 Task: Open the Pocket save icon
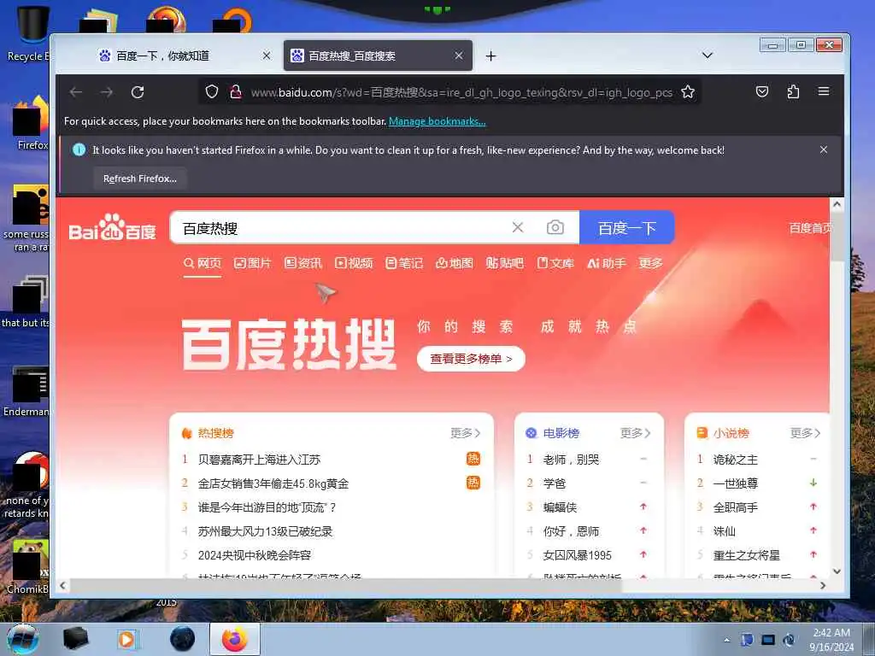pos(761,91)
